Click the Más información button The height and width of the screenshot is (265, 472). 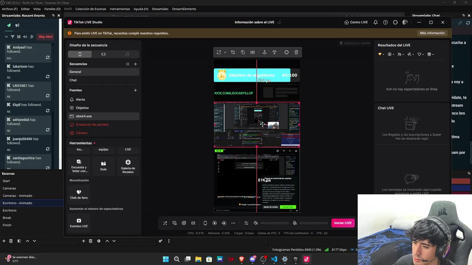click(432, 33)
